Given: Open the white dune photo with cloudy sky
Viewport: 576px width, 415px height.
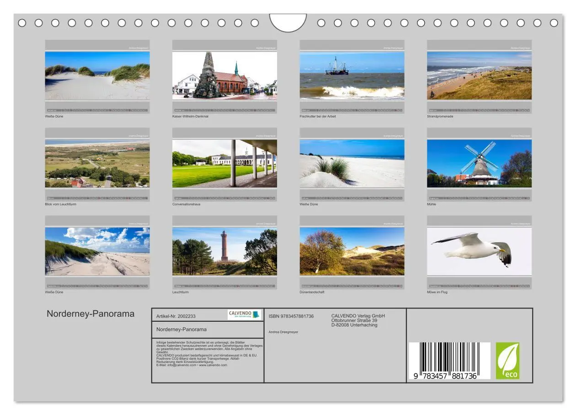Looking at the screenshot, I should (x=97, y=251).
